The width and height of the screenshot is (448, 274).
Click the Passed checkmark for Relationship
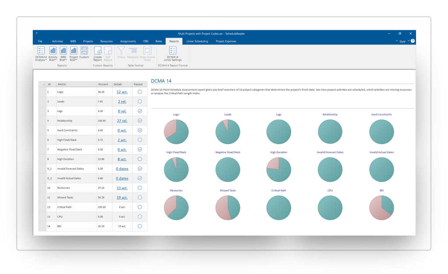pyautogui.click(x=140, y=120)
